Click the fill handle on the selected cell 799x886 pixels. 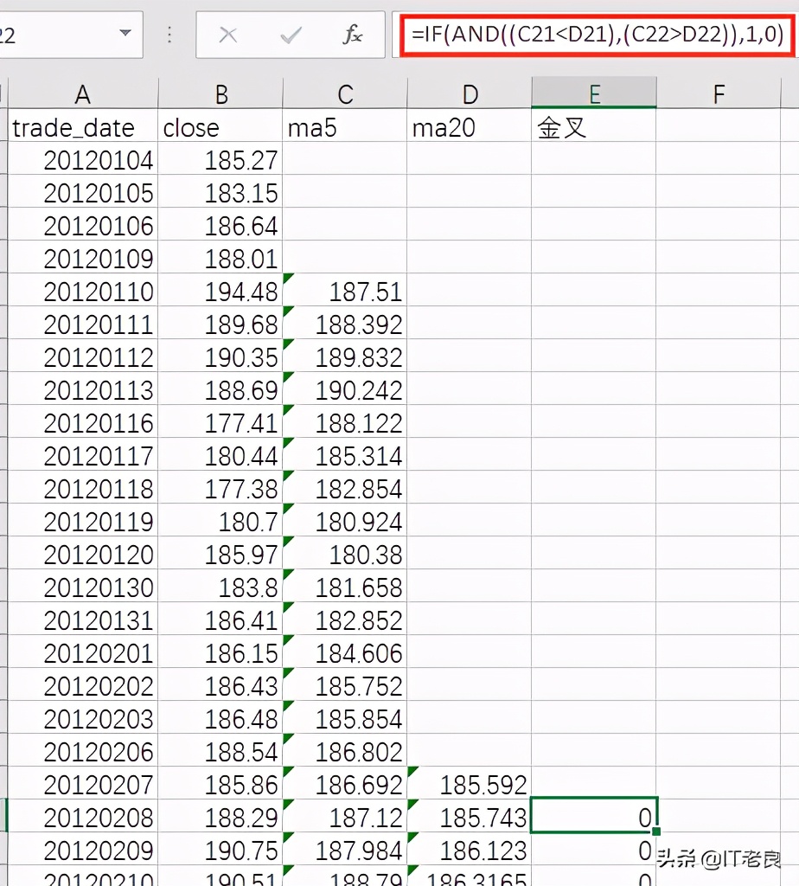click(x=657, y=831)
